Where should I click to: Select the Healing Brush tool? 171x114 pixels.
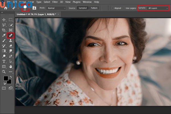click(x=11, y=35)
